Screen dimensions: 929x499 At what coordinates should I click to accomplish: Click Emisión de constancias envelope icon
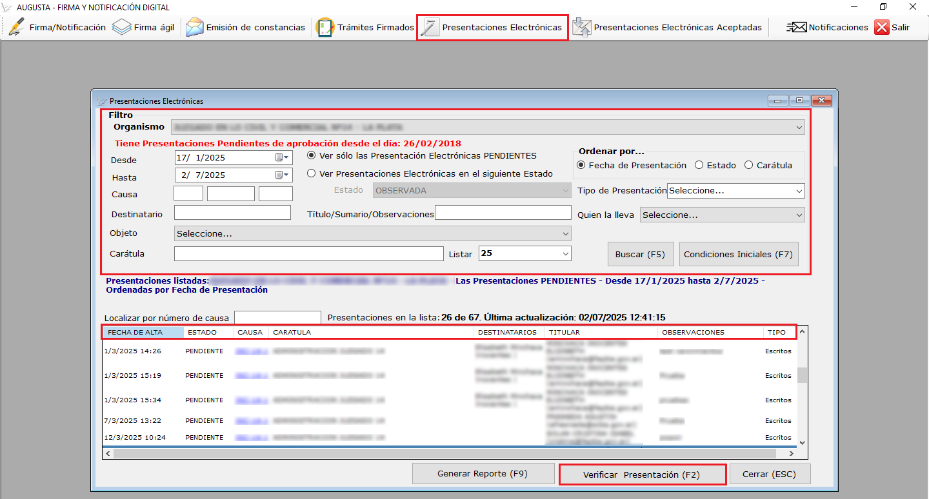[194, 28]
